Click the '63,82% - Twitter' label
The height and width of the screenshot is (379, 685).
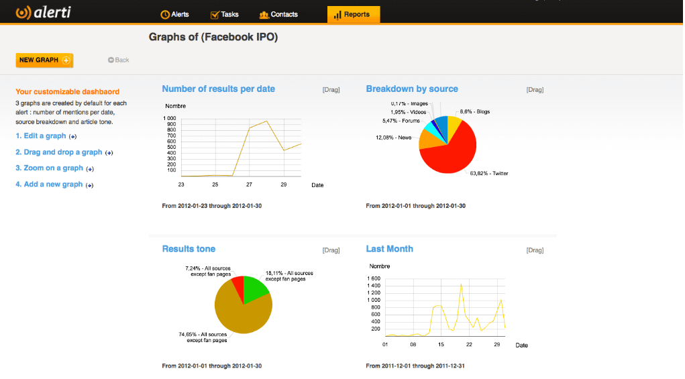(489, 173)
